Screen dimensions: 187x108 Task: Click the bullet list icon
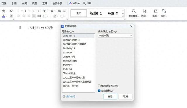(19, 11)
